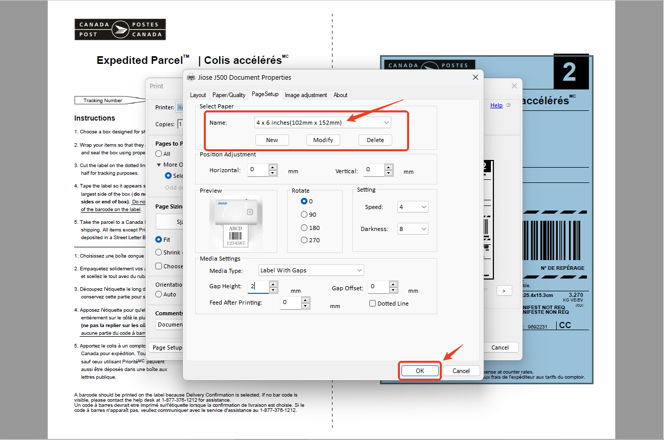Increase the Horizontal position value
This screenshot has width=664, height=440.
coord(273,167)
